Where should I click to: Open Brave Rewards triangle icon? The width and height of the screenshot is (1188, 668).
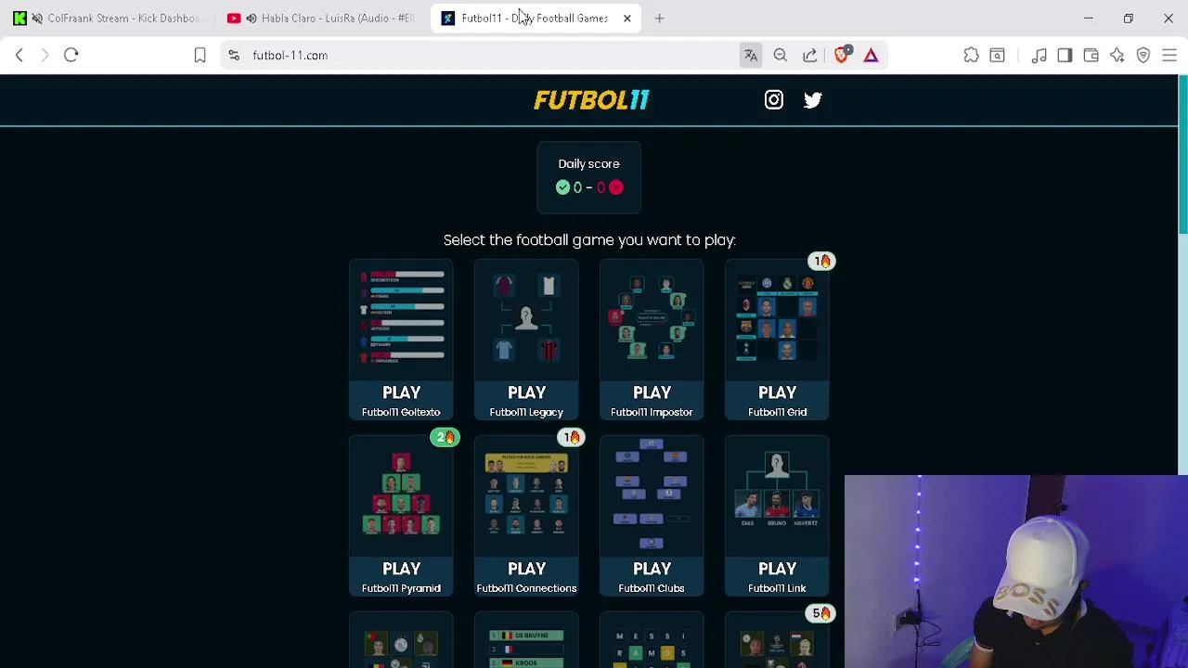pos(871,56)
